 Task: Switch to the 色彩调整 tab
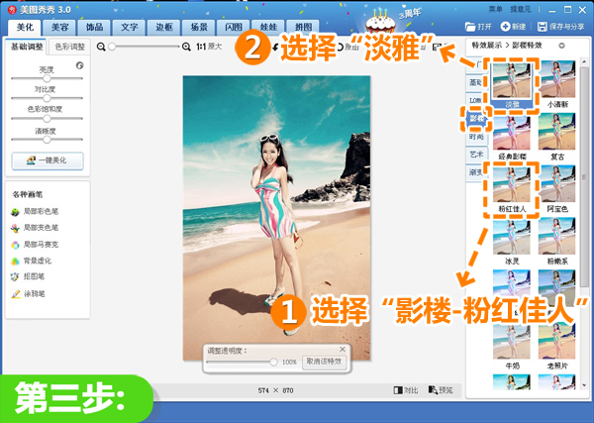coord(70,47)
